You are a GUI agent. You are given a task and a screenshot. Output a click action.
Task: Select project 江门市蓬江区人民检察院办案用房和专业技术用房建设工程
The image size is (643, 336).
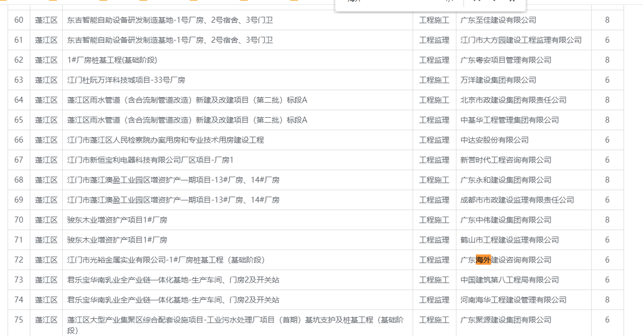pos(165,140)
